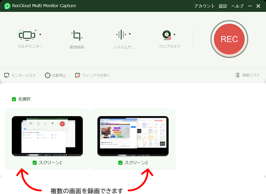Switch to モニターリスト tab label
The image size is (266, 194).
[x=24, y=75]
